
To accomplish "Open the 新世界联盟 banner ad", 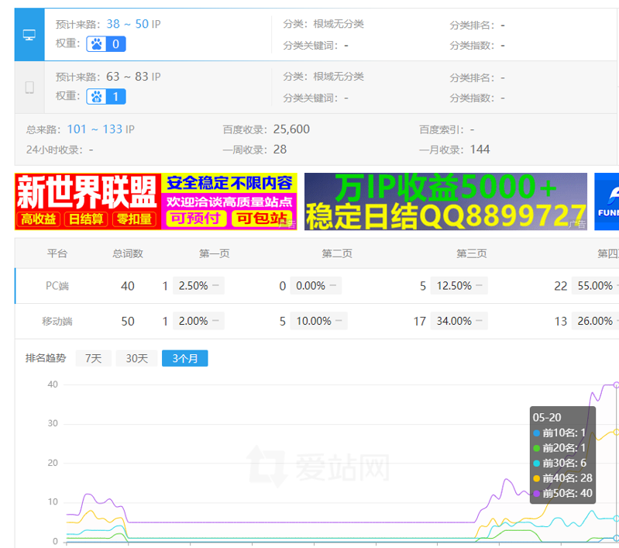I will (x=156, y=202).
